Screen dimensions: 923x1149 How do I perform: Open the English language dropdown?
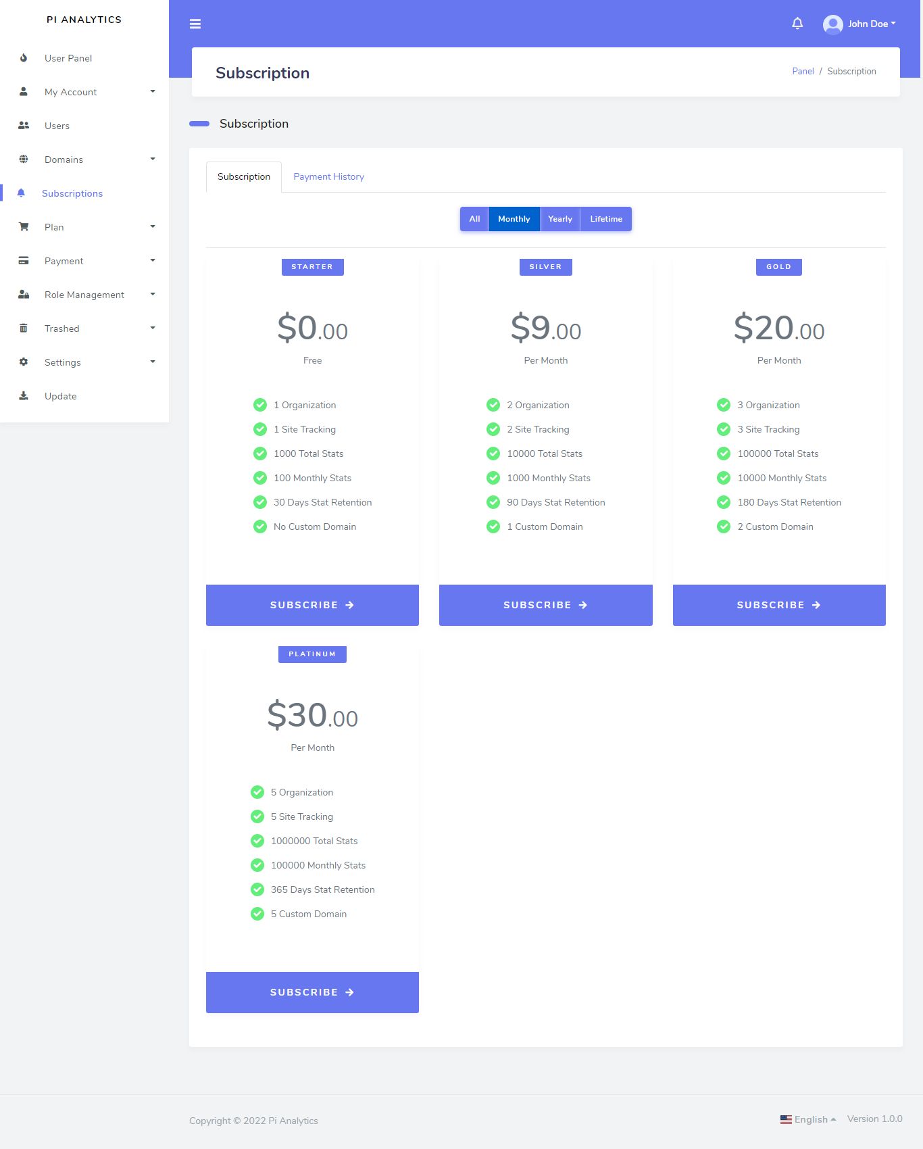[x=808, y=1119]
